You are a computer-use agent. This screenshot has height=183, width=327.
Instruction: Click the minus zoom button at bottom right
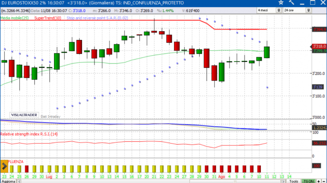click(324, 182)
